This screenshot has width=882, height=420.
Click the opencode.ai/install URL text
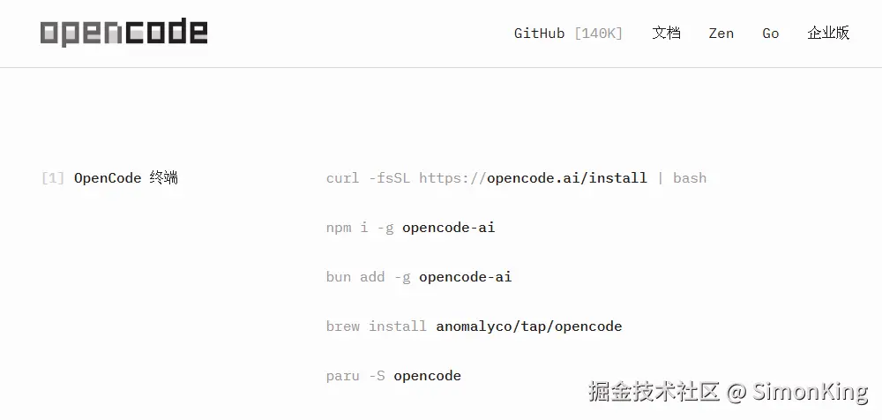tap(567, 178)
